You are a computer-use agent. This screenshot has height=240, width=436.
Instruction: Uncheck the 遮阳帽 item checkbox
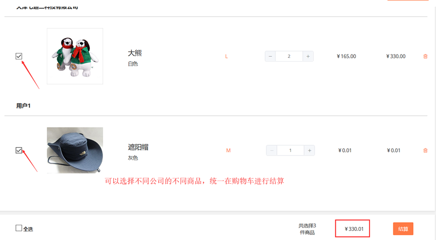[x=19, y=151]
